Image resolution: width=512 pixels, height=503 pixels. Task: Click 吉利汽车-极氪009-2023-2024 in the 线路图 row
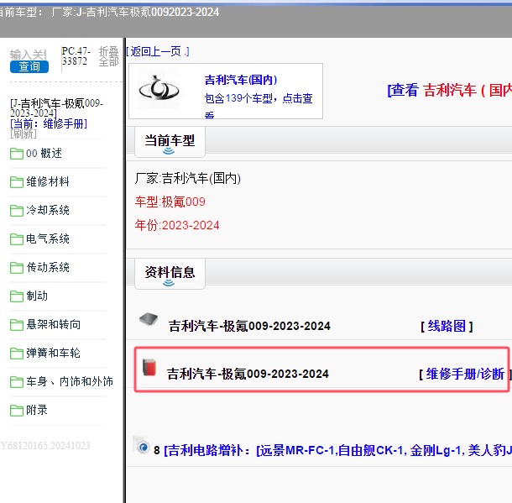(249, 326)
